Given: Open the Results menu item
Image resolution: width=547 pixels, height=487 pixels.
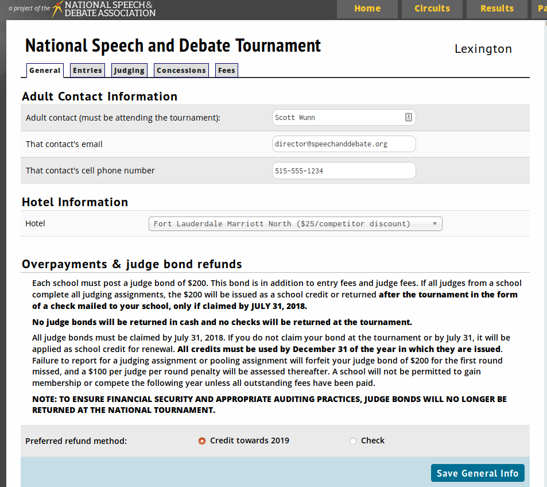Looking at the screenshot, I should (497, 9).
